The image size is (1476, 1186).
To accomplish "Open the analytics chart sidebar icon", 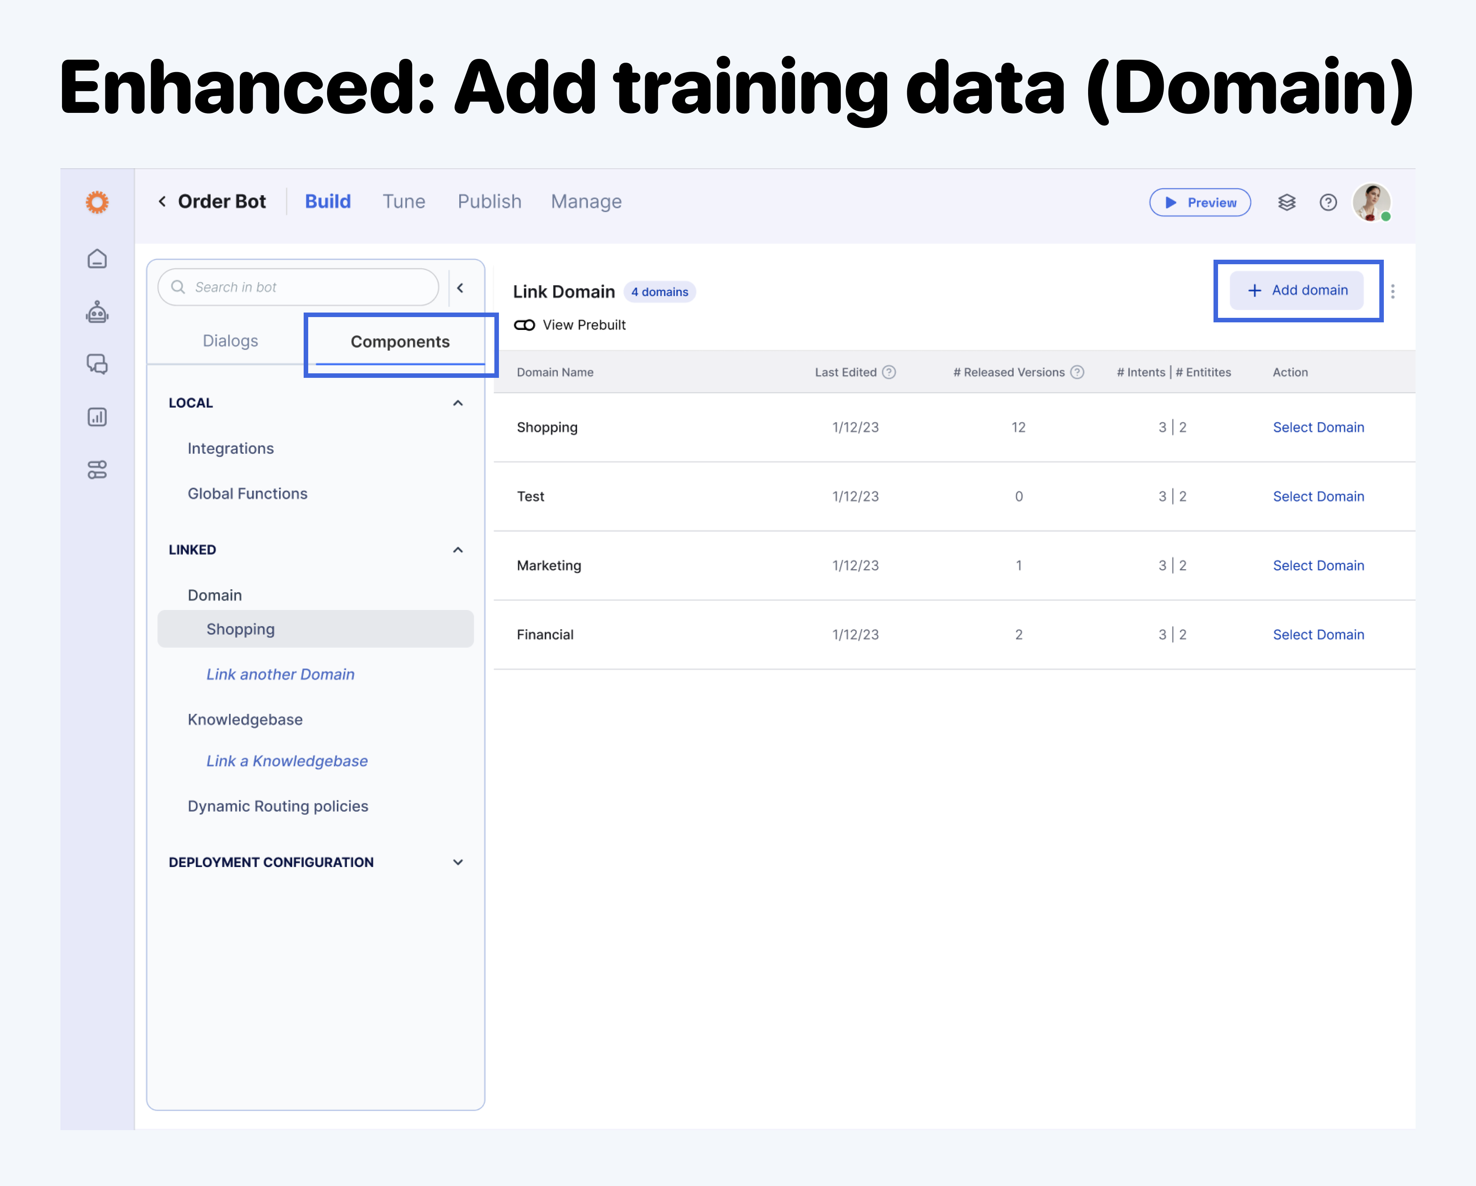I will 97,417.
